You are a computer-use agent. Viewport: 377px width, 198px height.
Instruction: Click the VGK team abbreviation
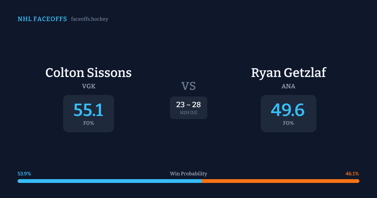tap(88, 86)
